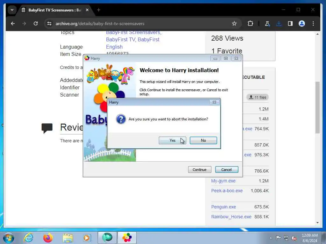Open the tab search dropdown
This screenshot has height=244, width=326.
pos(12,10)
